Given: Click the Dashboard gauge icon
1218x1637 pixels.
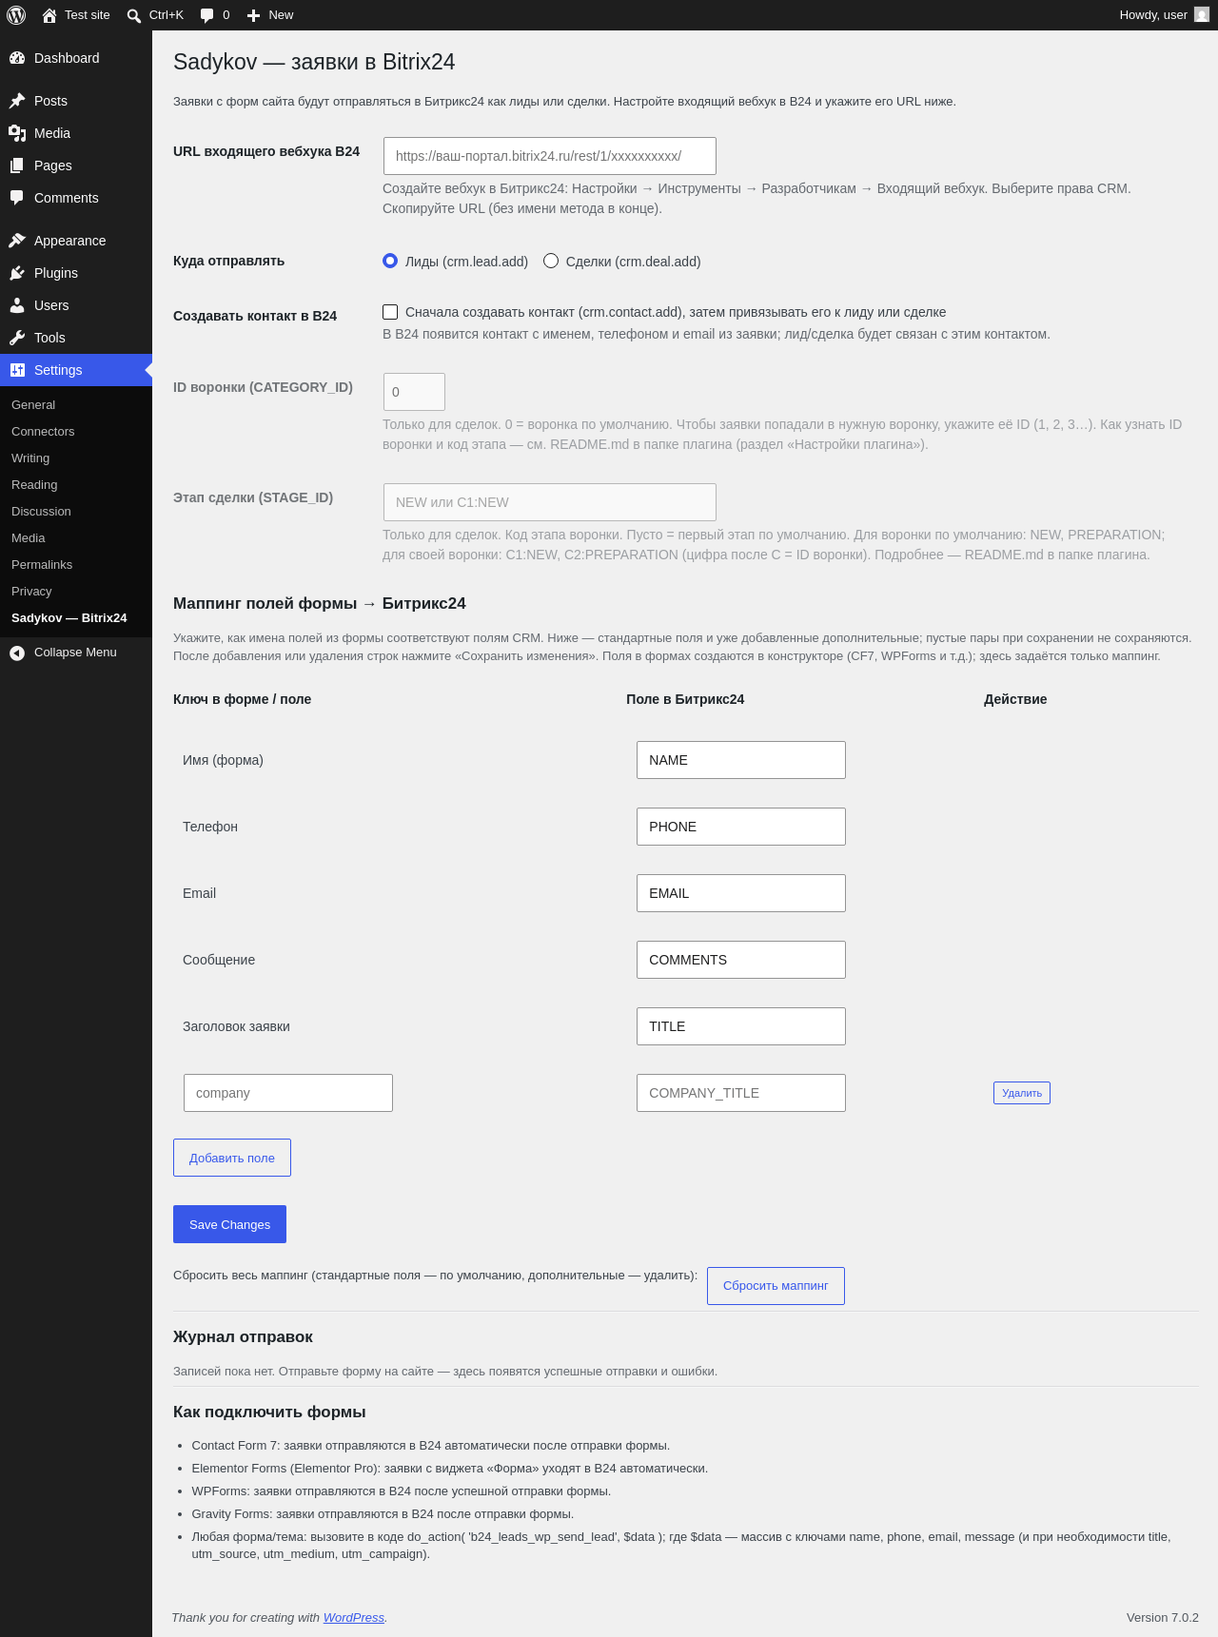Looking at the screenshot, I should pyautogui.click(x=17, y=58).
